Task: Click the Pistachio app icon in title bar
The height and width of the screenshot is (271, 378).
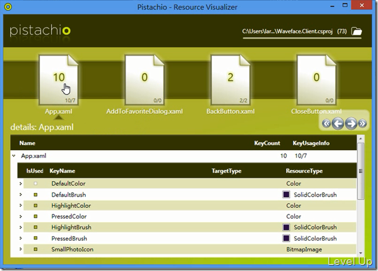Action: 8,6
